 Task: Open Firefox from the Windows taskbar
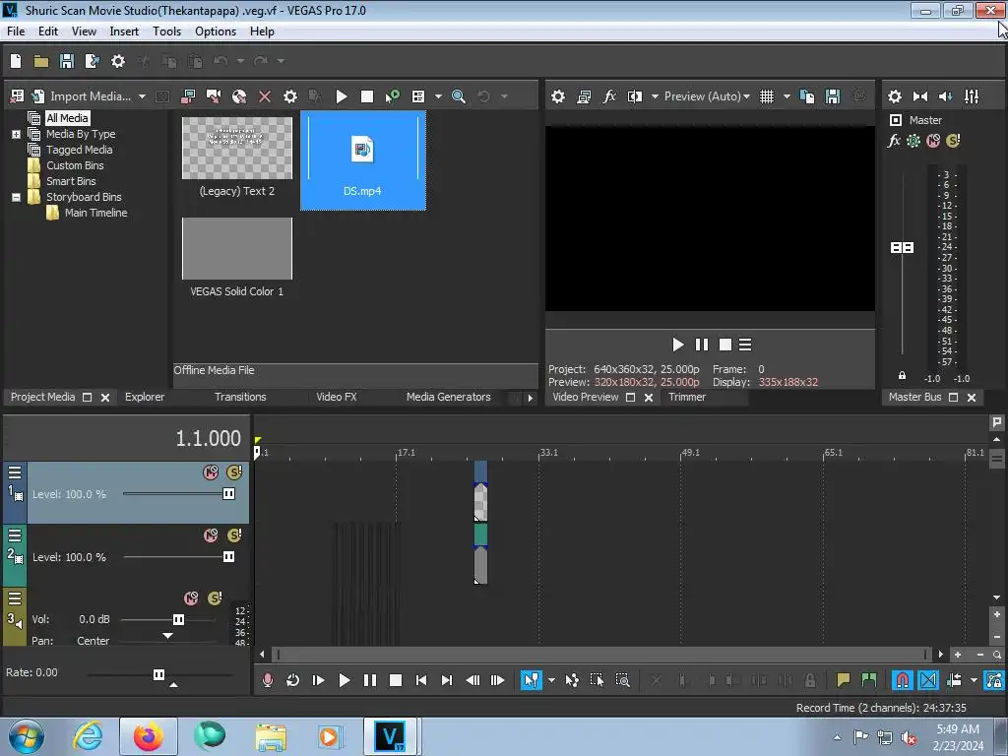[148, 736]
